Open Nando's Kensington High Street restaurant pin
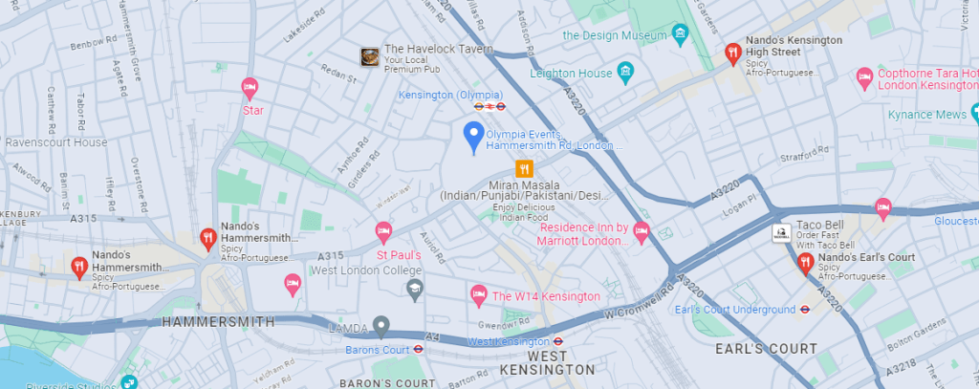 tap(733, 54)
